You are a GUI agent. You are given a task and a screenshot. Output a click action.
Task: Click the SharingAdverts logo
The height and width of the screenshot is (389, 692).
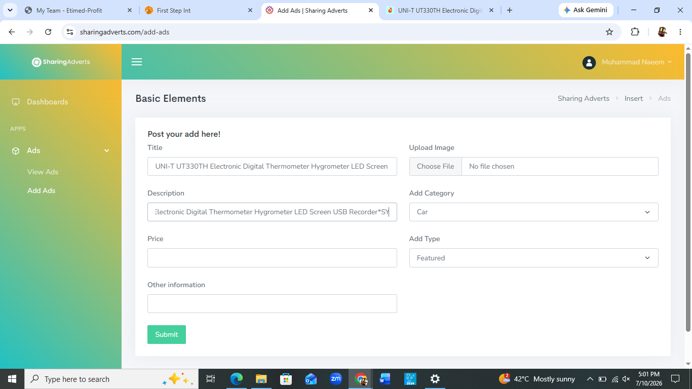tap(61, 62)
